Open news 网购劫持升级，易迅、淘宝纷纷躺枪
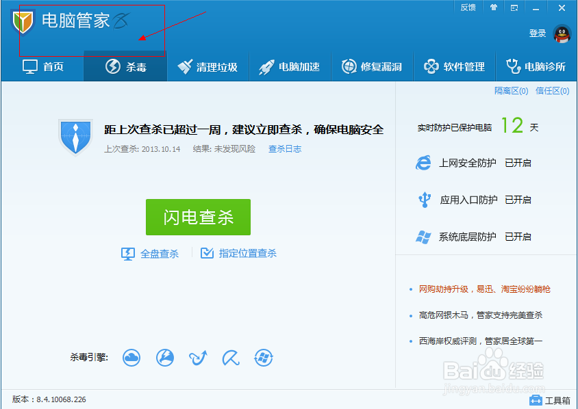578x409 pixels. click(x=484, y=289)
